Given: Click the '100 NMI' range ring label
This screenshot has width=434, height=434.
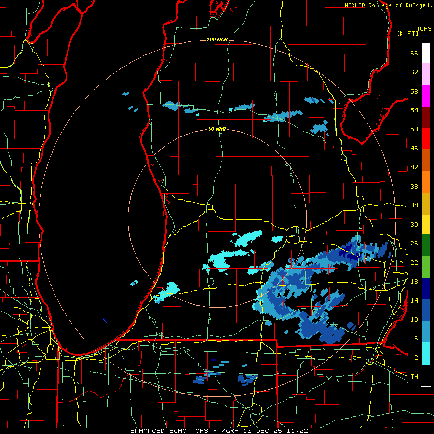Looking at the screenshot, I should click(x=217, y=40).
